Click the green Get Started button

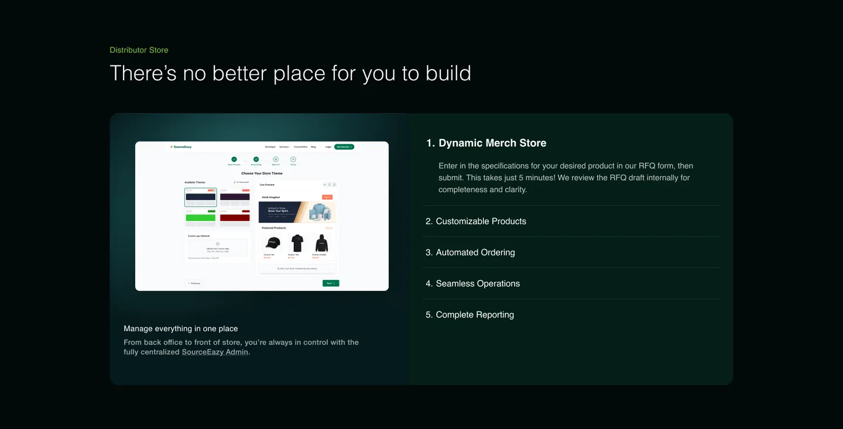click(x=344, y=147)
